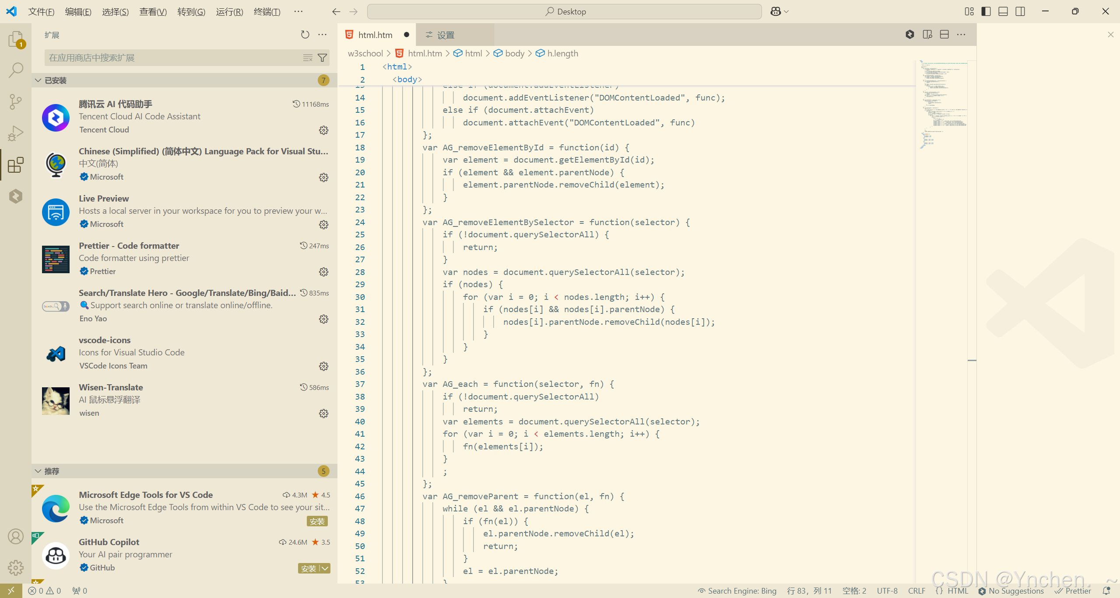This screenshot has height=598, width=1120.
Task: Open the Run and Debug view icon
Action: [x=16, y=133]
